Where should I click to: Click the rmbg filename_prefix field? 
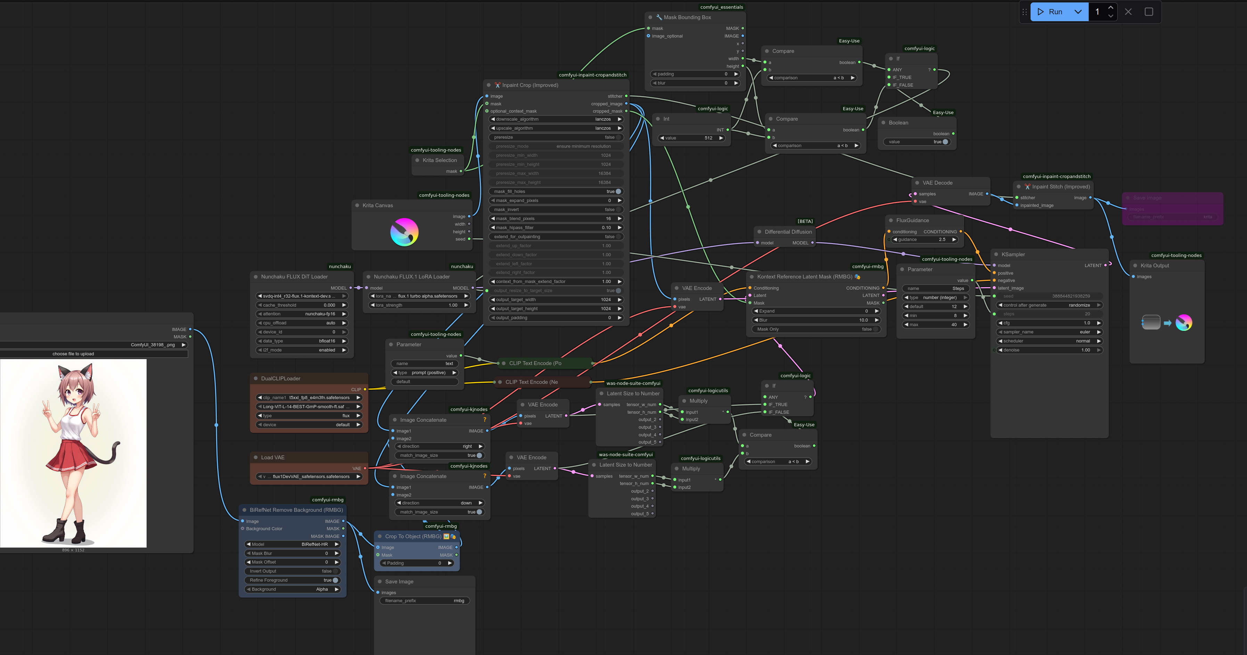click(x=424, y=601)
